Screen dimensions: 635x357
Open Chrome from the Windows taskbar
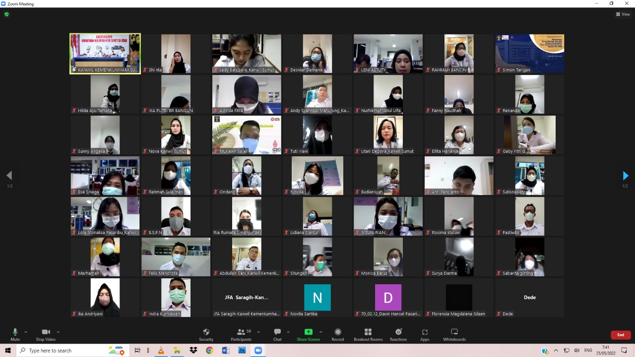click(x=209, y=351)
